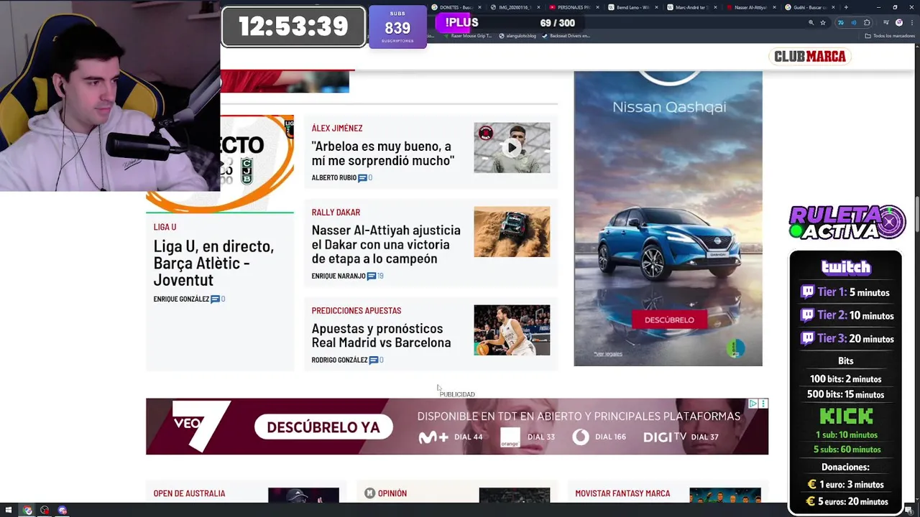Screen dimensions: 920x517
Task: Click the ad info triangle icon on VEO7 banner
Action: [753, 404]
